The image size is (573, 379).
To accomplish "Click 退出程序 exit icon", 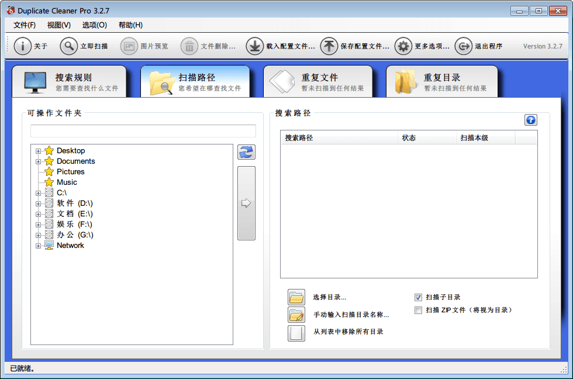I will 463,46.
